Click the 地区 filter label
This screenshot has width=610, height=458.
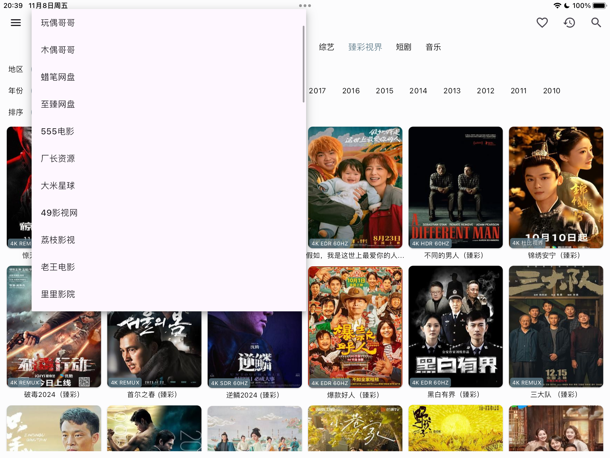pos(16,69)
